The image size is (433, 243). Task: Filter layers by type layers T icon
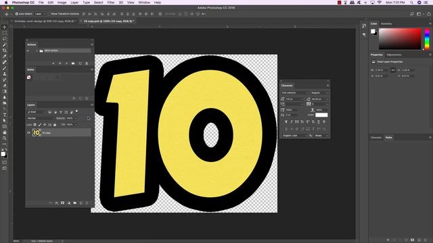click(61, 112)
